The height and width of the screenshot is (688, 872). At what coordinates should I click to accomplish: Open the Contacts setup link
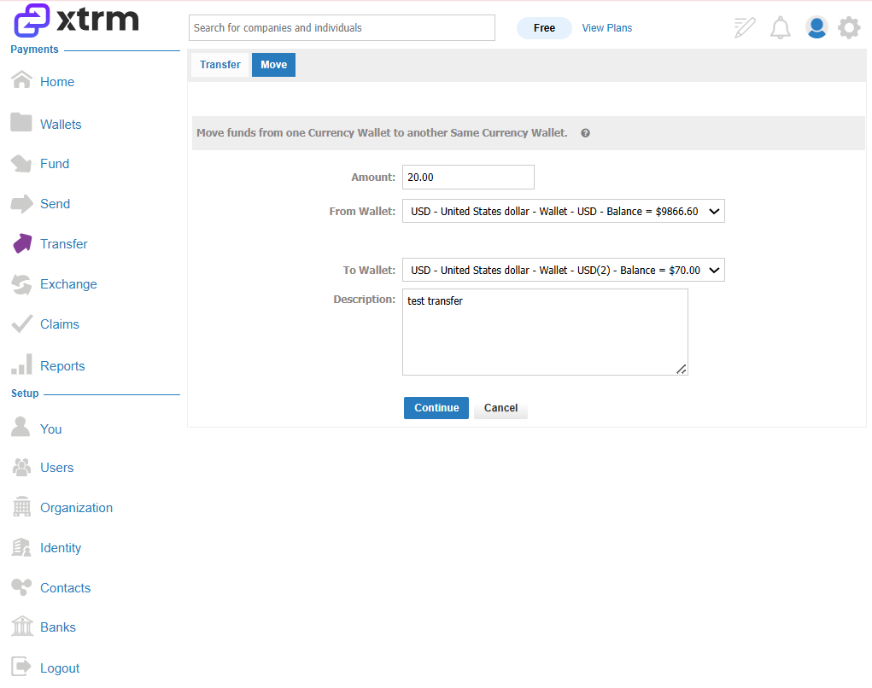[x=65, y=588]
